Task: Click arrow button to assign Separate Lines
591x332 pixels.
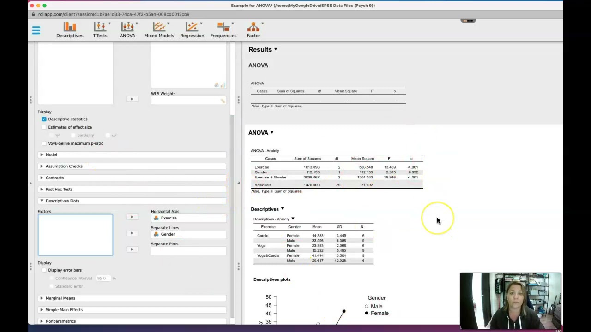Action: (132, 233)
